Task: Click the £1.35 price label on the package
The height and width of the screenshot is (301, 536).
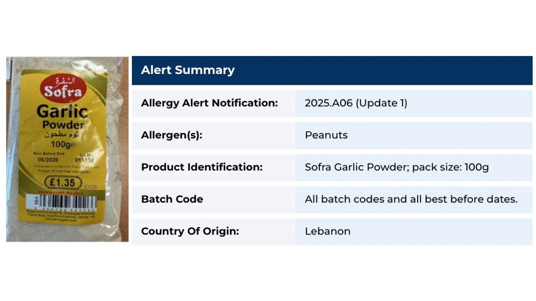Action: pos(63,183)
